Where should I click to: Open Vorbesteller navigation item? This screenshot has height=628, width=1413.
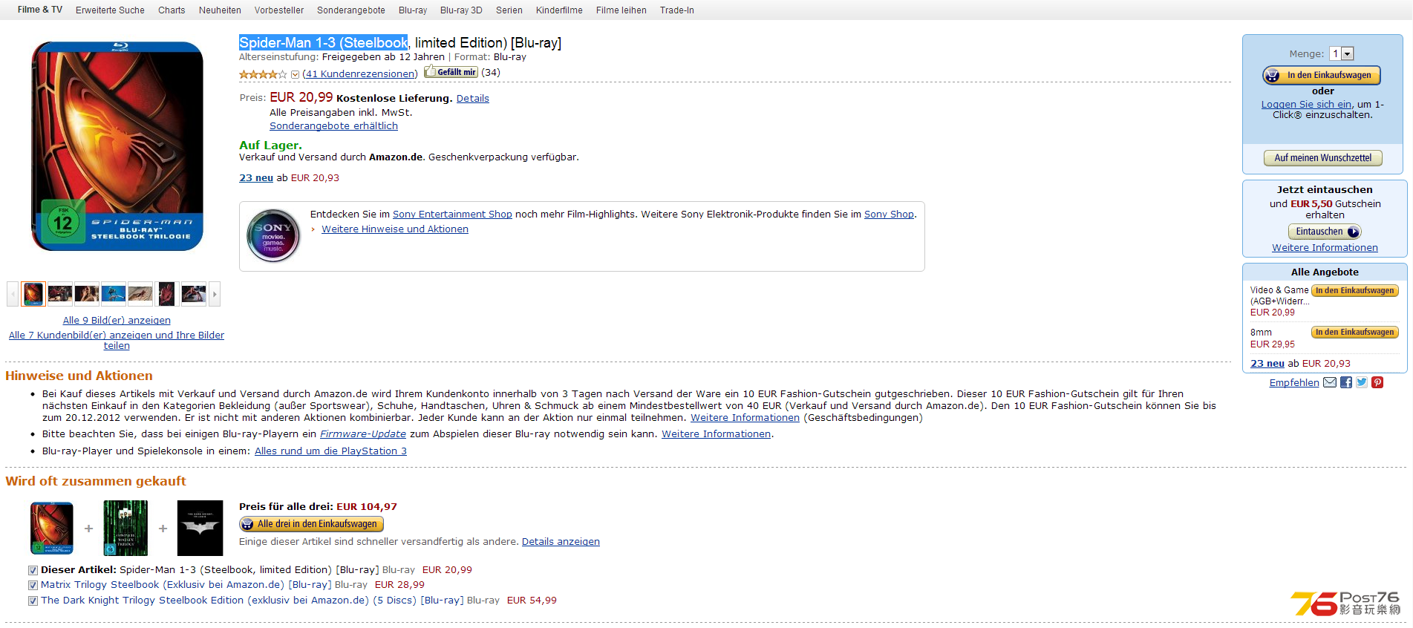(x=279, y=10)
